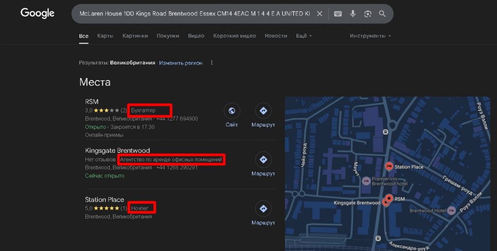Click the RSM Маршрут directions icon
Screen dimensions: 497x251
[x=264, y=110]
